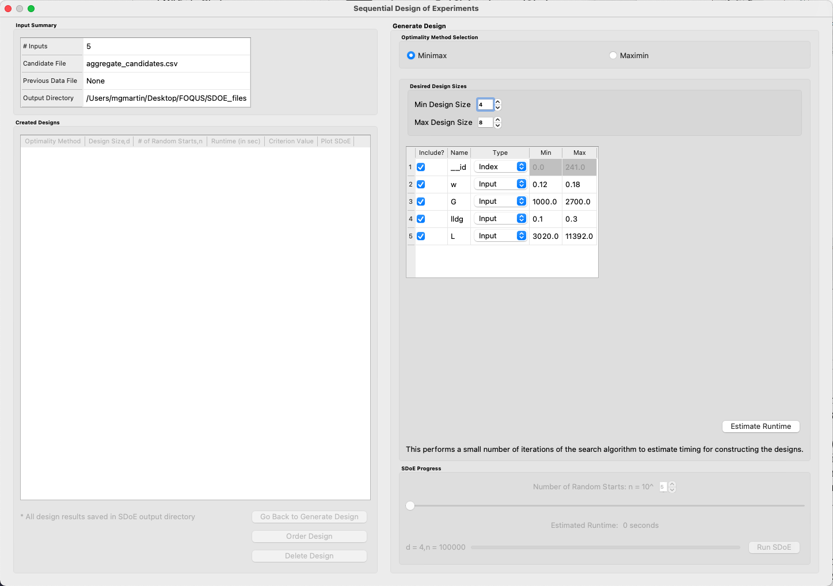Screen dimensions: 833x586
Task: Open the Type dropdown for lldg
Action: 500,219
